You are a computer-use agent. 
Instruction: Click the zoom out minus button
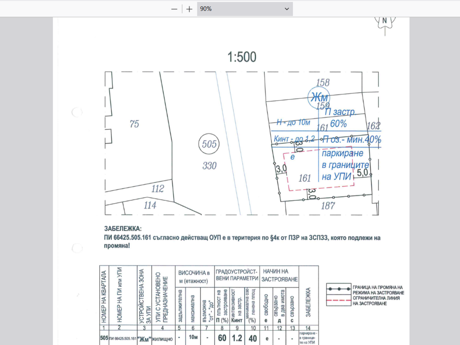(174, 9)
